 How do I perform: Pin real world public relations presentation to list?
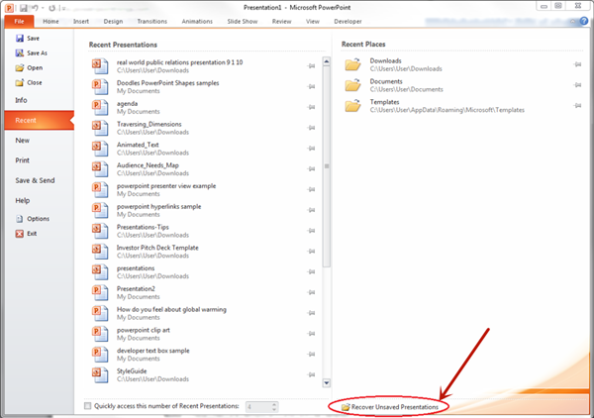311,66
